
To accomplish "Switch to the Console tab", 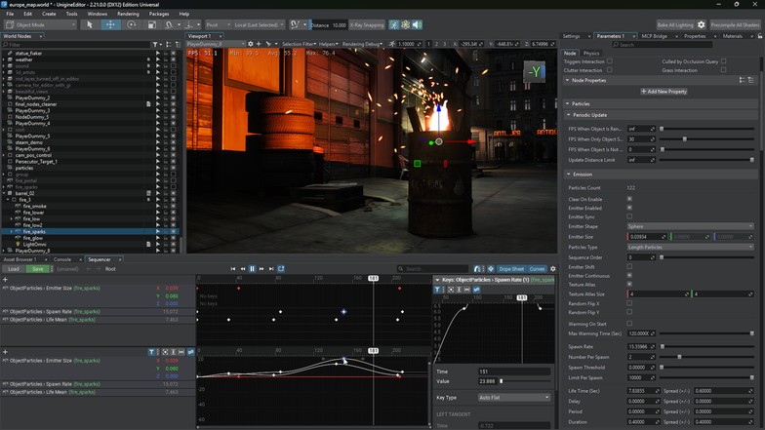I will [62, 259].
